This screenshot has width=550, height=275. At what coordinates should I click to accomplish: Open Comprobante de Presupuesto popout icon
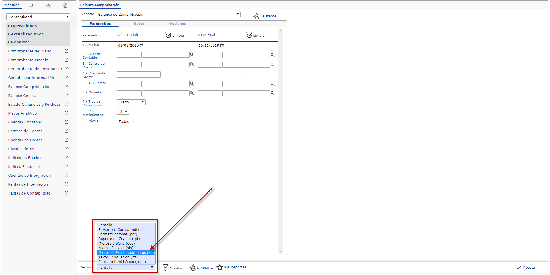[66, 69]
